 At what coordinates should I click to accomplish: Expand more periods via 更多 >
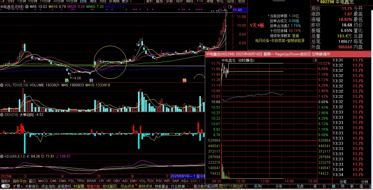(127, 1)
